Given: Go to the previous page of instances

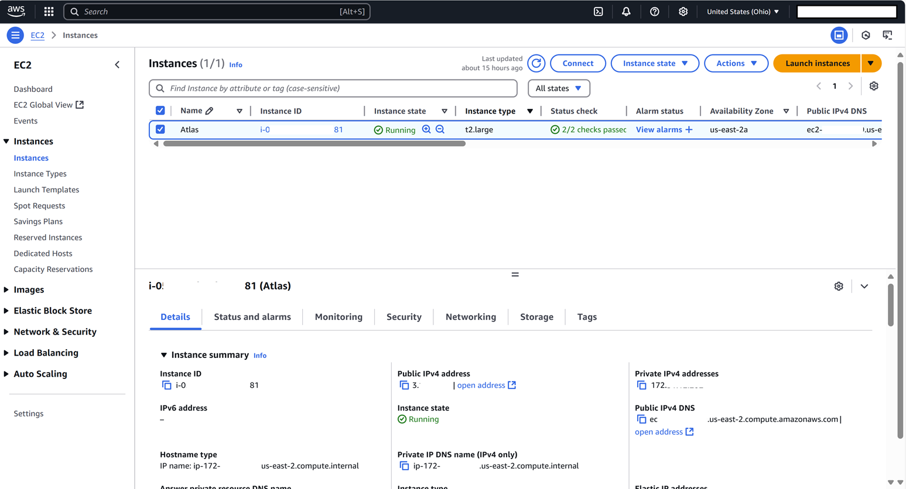Looking at the screenshot, I should (x=819, y=87).
